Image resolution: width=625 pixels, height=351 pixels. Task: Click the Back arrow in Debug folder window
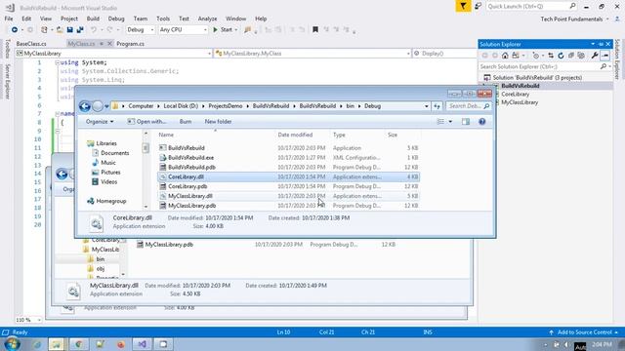coord(85,106)
